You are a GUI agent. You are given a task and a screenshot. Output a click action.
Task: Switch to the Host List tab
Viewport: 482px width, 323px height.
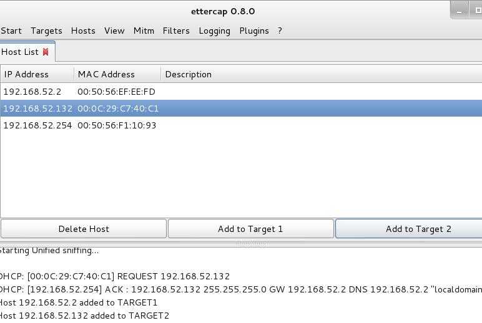(x=20, y=52)
